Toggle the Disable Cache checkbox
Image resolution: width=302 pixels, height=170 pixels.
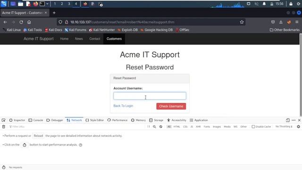[253, 127]
